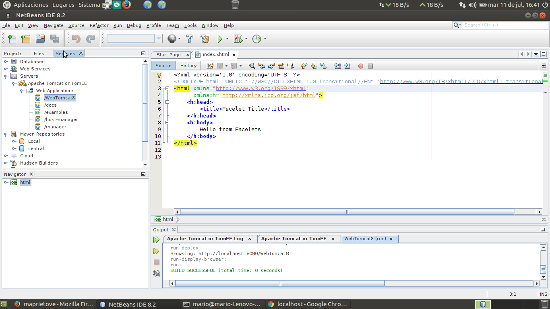550x309 pixels.
Task: Click the Find Selection magnifier icon in editor
Action: pyautogui.click(x=252, y=66)
